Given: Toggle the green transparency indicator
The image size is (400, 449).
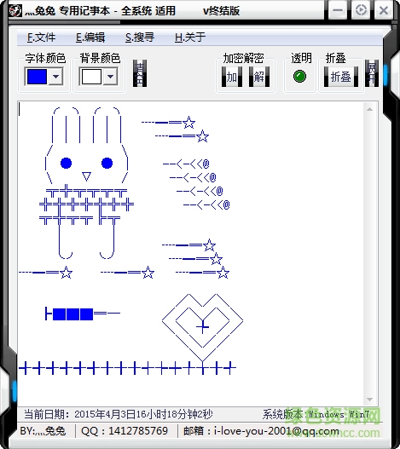Looking at the screenshot, I should point(299,77).
